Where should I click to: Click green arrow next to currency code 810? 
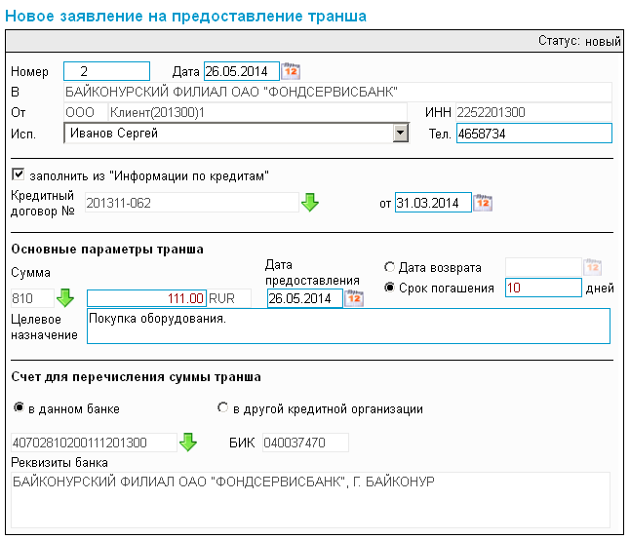tap(65, 298)
